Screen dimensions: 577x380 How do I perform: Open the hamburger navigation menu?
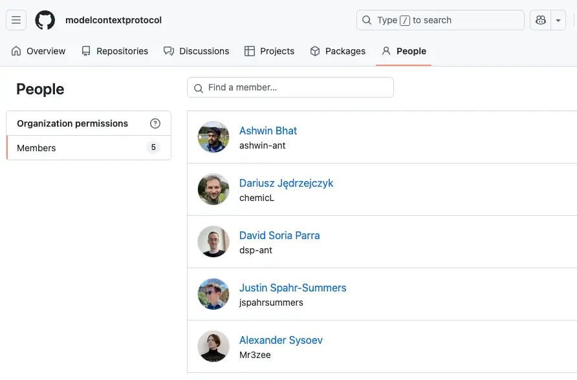click(16, 20)
